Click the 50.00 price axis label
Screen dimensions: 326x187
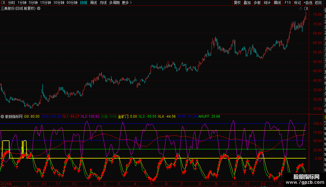click(x=317, y=62)
